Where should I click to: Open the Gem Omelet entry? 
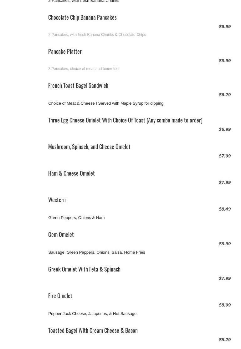[61, 235]
